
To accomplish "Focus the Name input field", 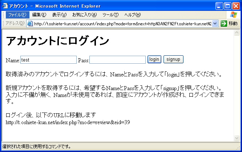I will 48,60.
